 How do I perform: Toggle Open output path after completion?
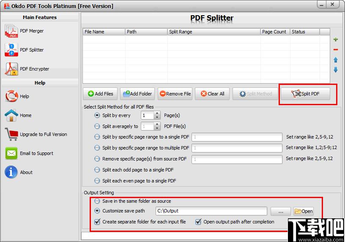pos(198,222)
